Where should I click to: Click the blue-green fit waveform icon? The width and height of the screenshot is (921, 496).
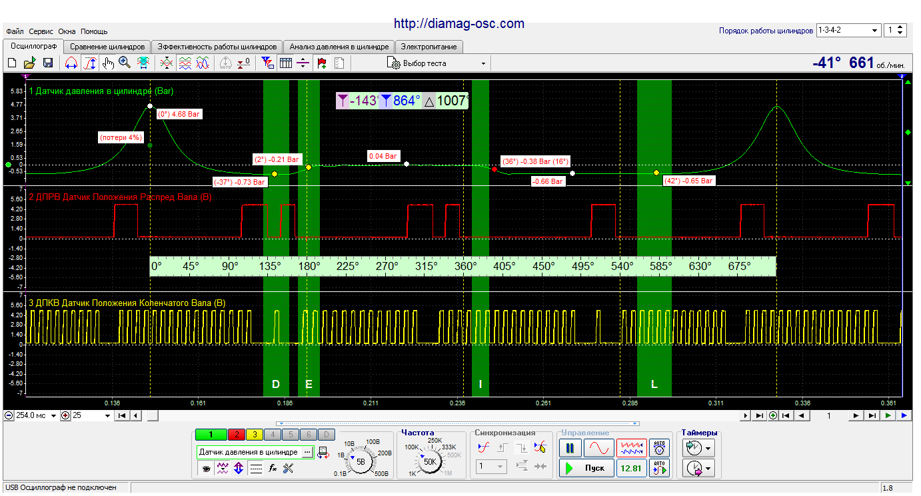click(x=143, y=63)
